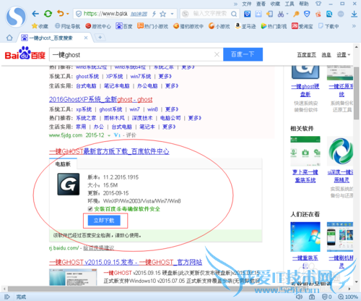This screenshot has width=361, height=301.
Task: Click the golden key password icon
Action: pyautogui.click(x=296, y=14)
